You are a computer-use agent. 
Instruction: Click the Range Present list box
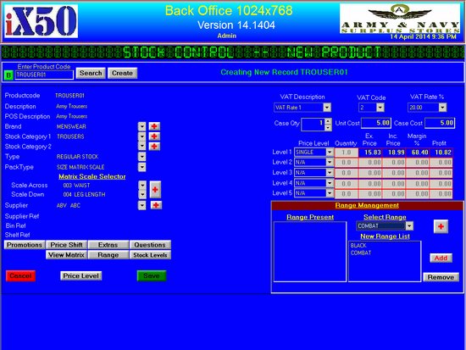309,252
